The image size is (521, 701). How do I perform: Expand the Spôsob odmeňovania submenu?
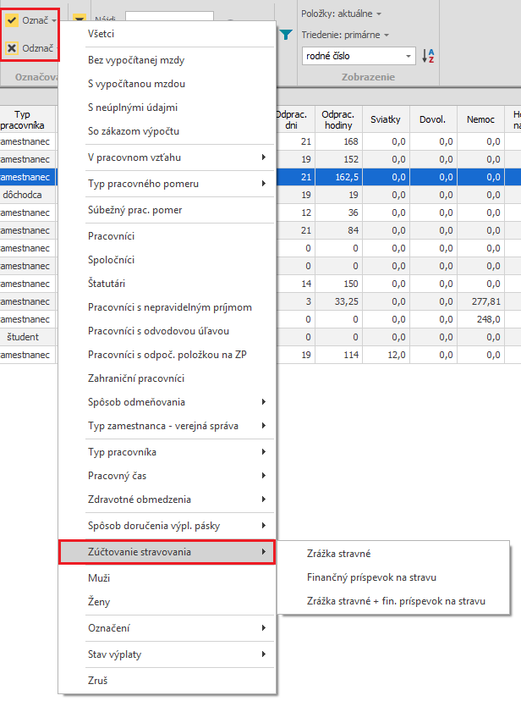tap(167, 402)
